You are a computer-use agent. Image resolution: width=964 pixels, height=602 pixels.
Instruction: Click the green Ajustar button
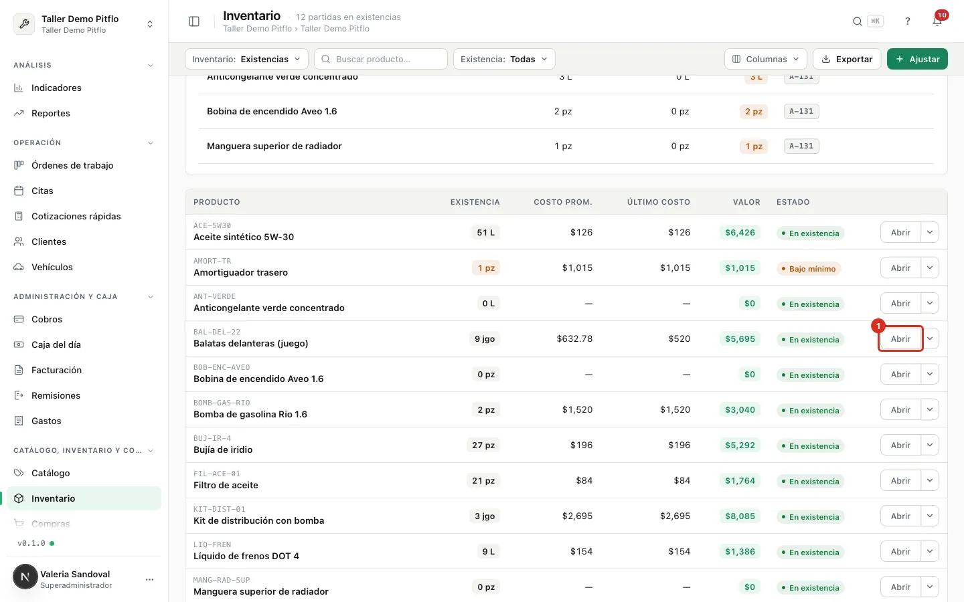[917, 59]
